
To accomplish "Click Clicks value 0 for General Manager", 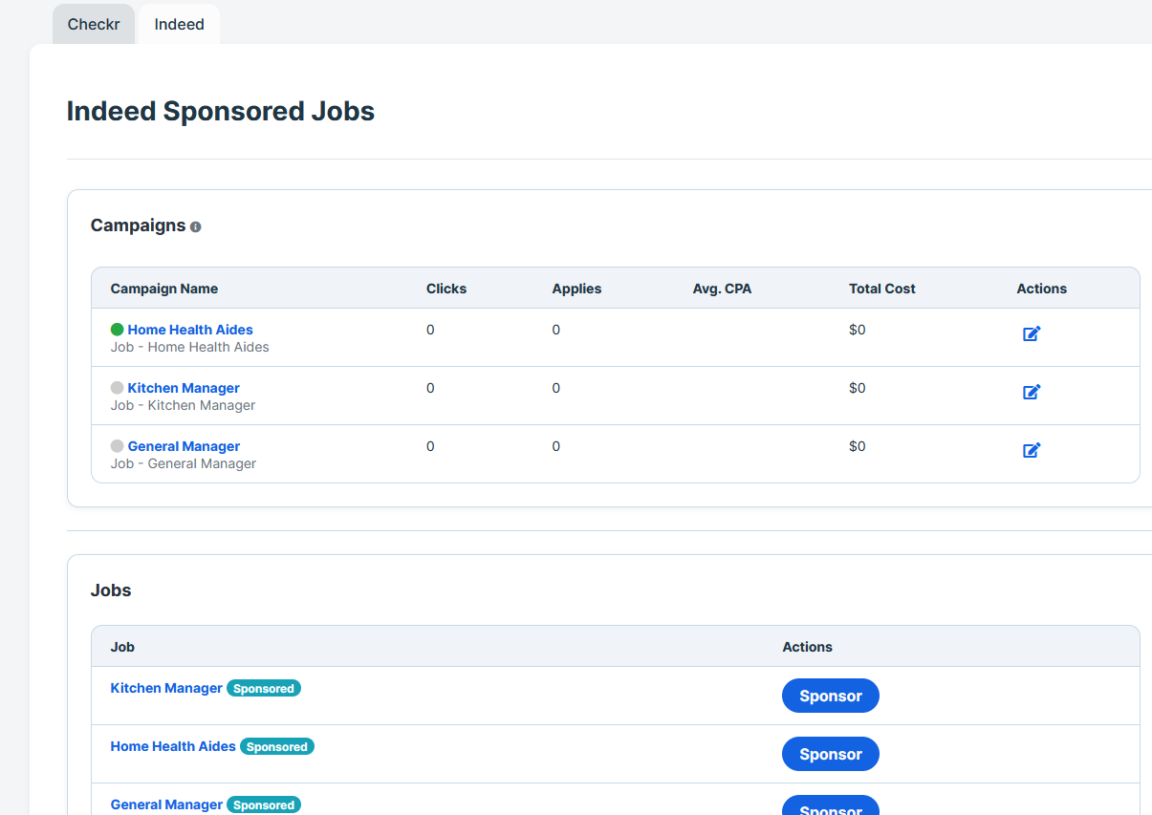I will [x=430, y=446].
